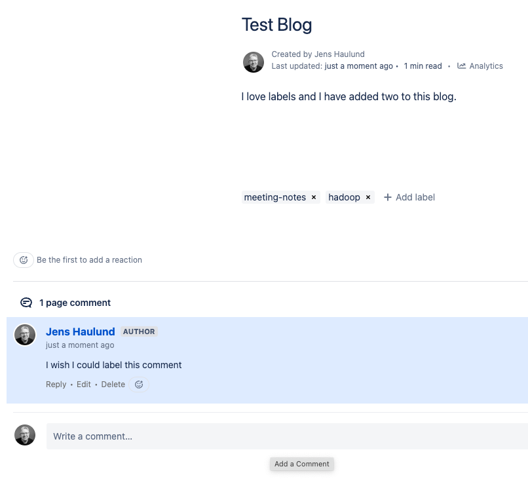528x490 pixels.
Task: Open the meeting-notes label
Action: pyautogui.click(x=275, y=197)
